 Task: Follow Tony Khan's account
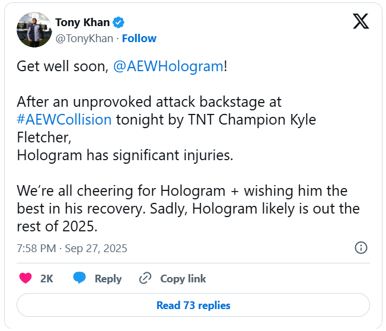pyautogui.click(x=139, y=39)
